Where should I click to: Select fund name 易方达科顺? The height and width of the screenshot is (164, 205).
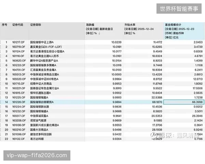pos(37,139)
